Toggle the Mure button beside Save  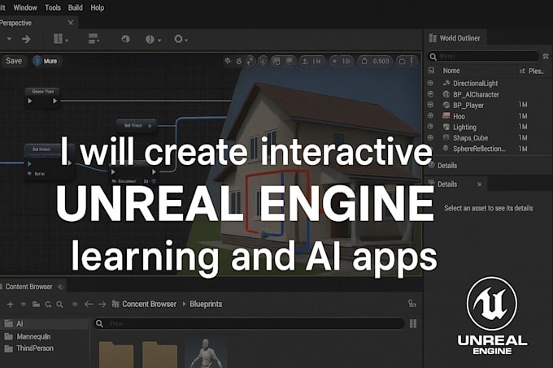(x=46, y=61)
